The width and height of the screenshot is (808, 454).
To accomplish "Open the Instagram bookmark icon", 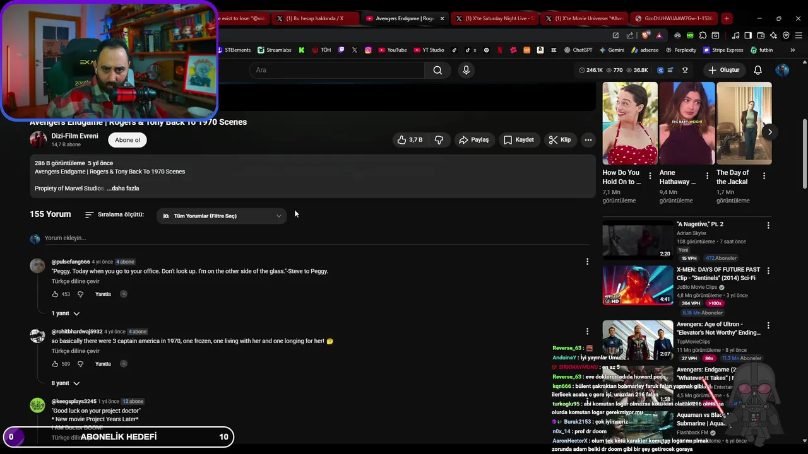I will pyautogui.click(x=368, y=50).
